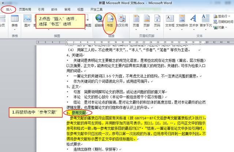Expand the 文本框 dropdown arrow
234x152 pixels.
170,29
